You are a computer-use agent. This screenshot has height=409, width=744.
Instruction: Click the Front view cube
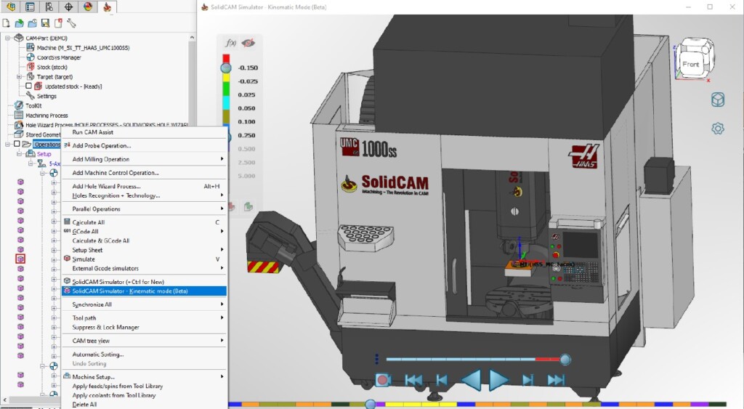click(691, 63)
